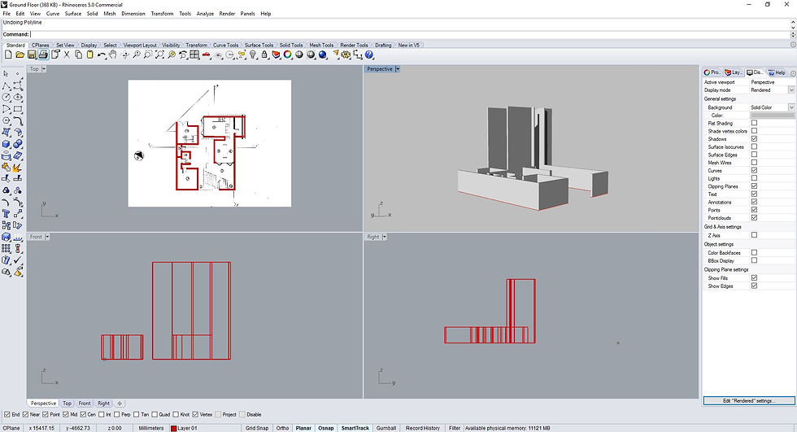Select the Rectangle tool in the sidebar
Image resolution: width=797 pixels, height=432 pixels.
18,108
